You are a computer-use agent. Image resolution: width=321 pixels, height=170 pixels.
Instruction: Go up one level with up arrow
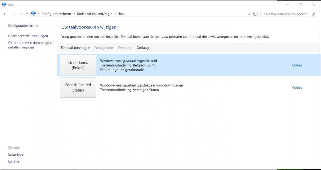coord(27,14)
